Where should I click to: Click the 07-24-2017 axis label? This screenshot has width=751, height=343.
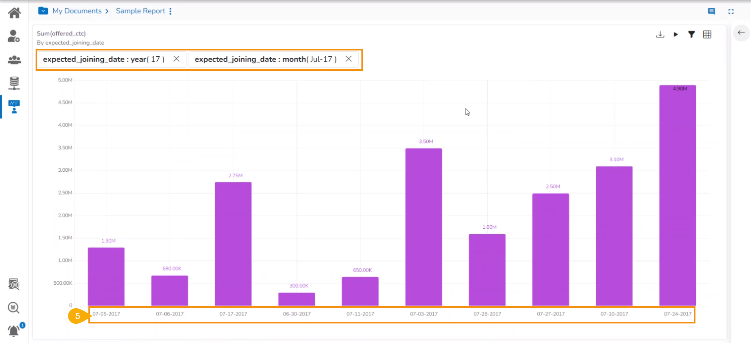(678, 314)
